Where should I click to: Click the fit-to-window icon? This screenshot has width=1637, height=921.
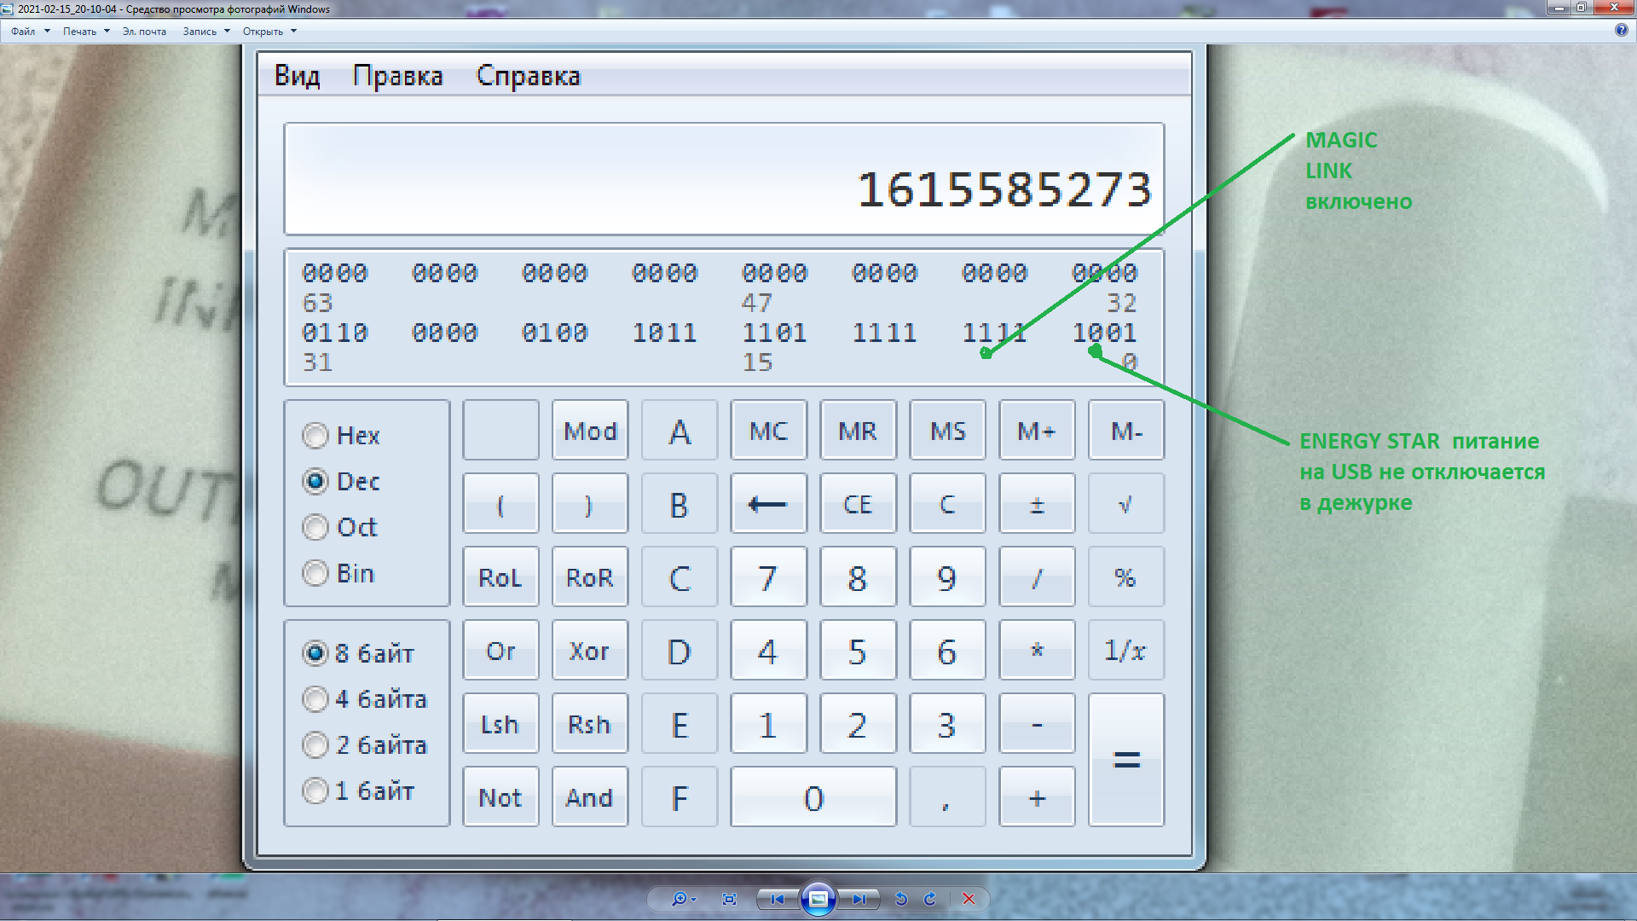tap(729, 899)
